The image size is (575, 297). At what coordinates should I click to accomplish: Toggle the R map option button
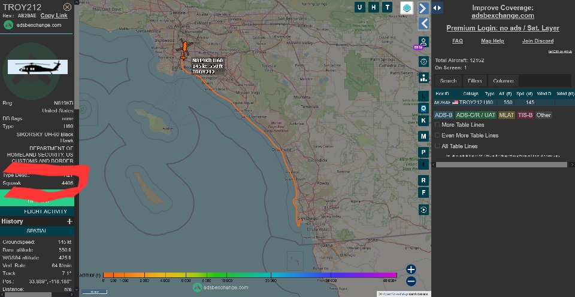(x=423, y=180)
